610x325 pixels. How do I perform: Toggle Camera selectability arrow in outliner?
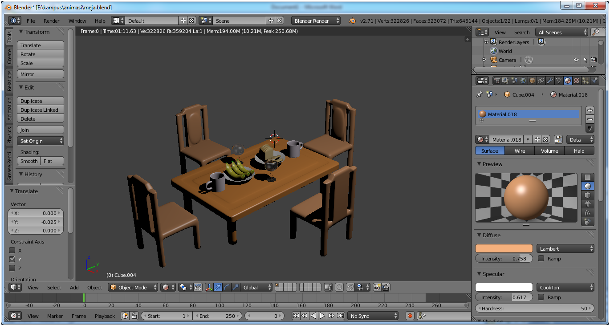(x=585, y=60)
